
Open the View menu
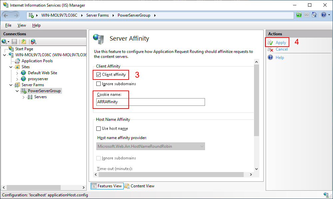coord(22,25)
